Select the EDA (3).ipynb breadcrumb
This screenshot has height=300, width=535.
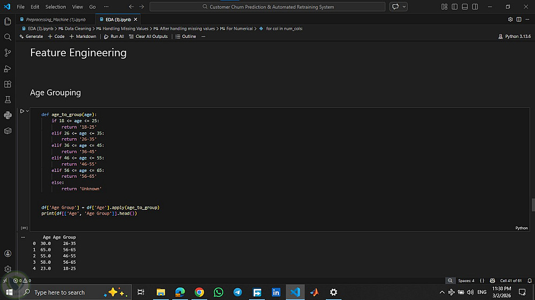point(37,29)
